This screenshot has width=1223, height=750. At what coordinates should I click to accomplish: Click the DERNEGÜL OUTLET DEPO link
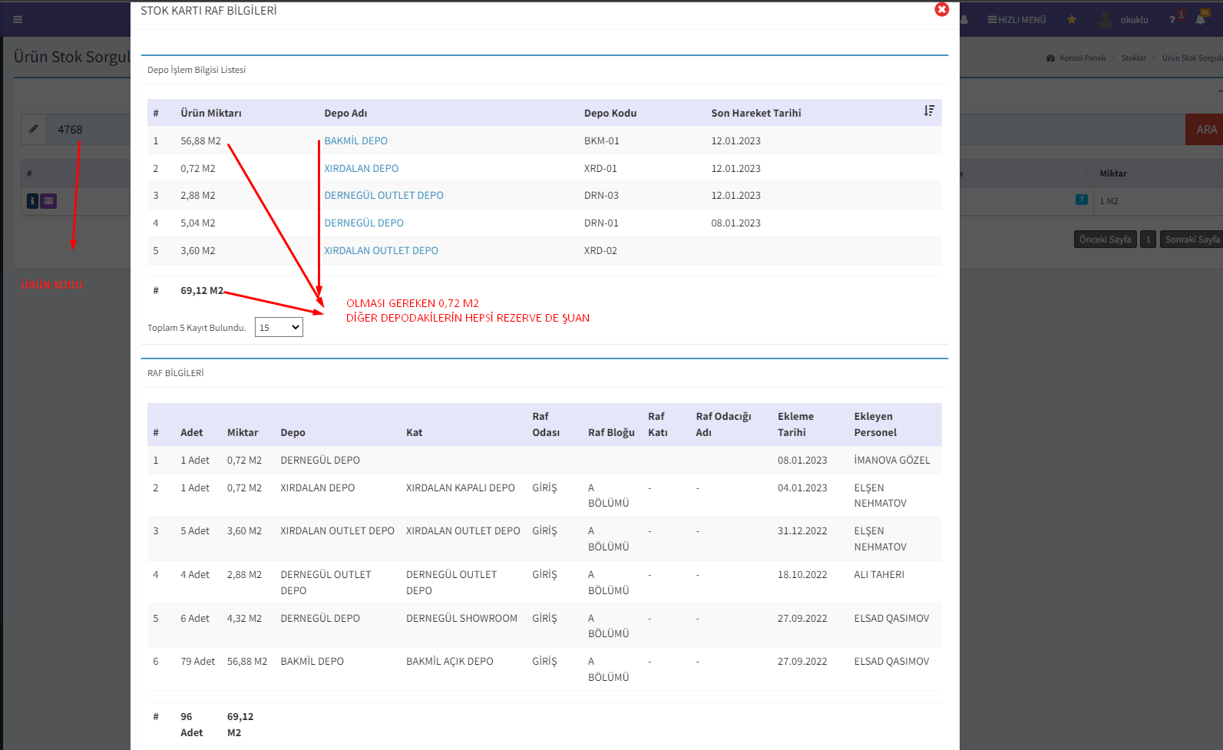pos(383,196)
